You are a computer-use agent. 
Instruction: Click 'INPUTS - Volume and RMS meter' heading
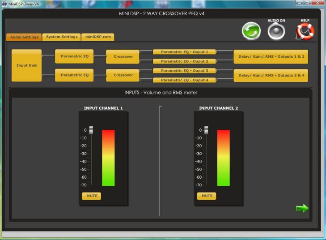pos(161,93)
